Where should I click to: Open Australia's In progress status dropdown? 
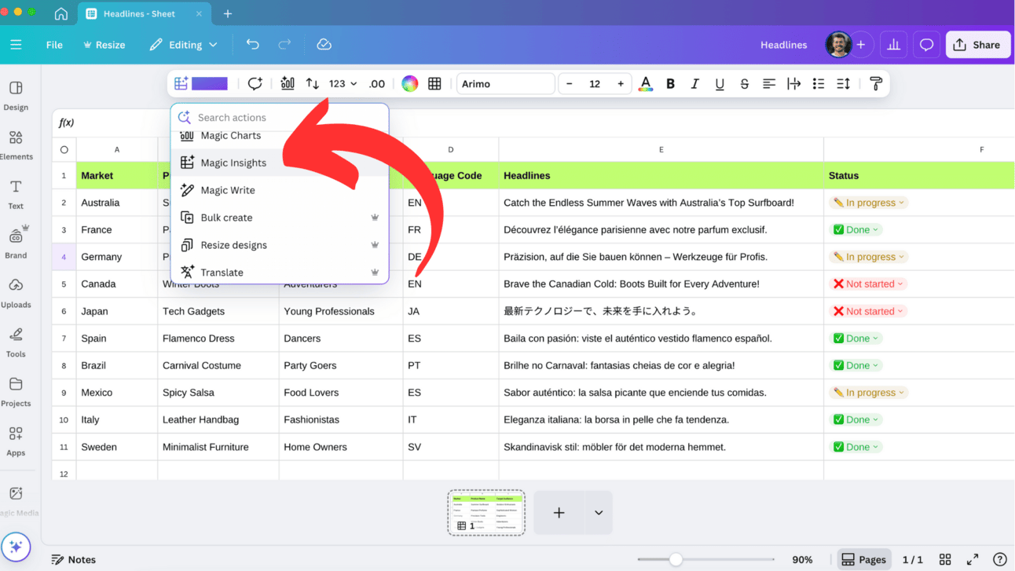click(869, 203)
